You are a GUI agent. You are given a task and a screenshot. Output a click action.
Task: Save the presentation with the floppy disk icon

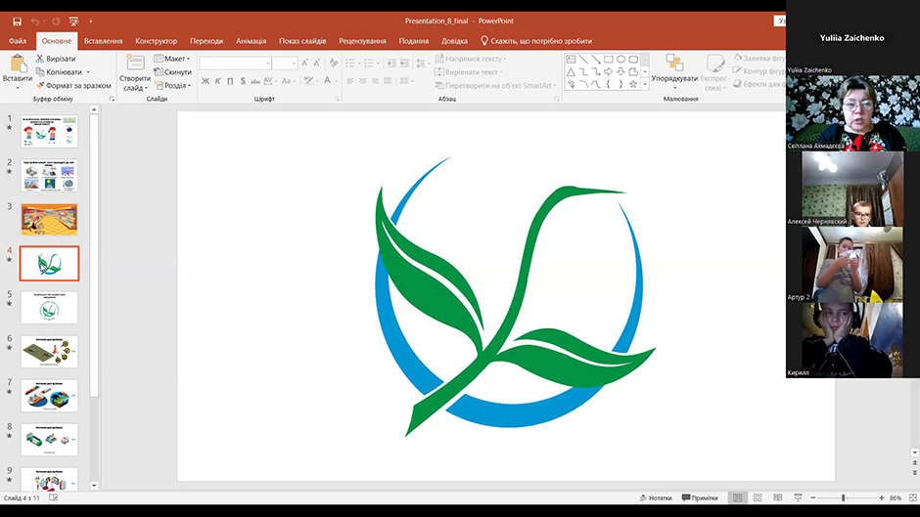17,22
